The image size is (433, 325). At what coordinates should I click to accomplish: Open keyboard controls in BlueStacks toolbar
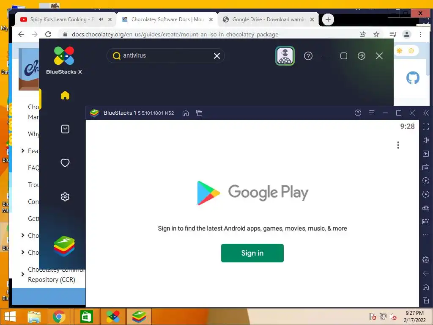tap(426, 167)
